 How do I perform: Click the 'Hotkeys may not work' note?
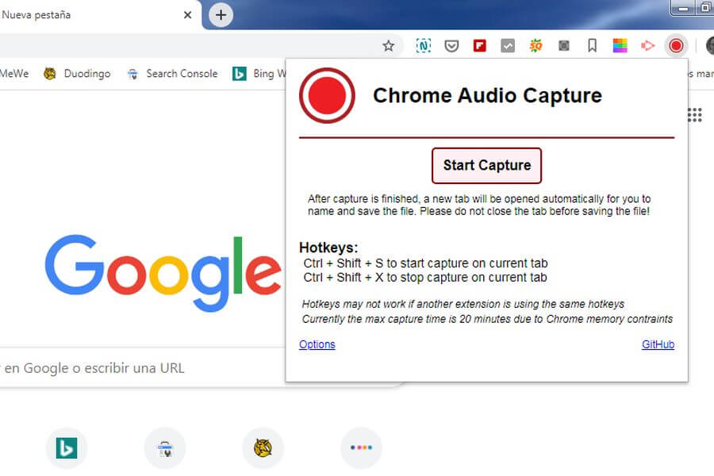[463, 304]
